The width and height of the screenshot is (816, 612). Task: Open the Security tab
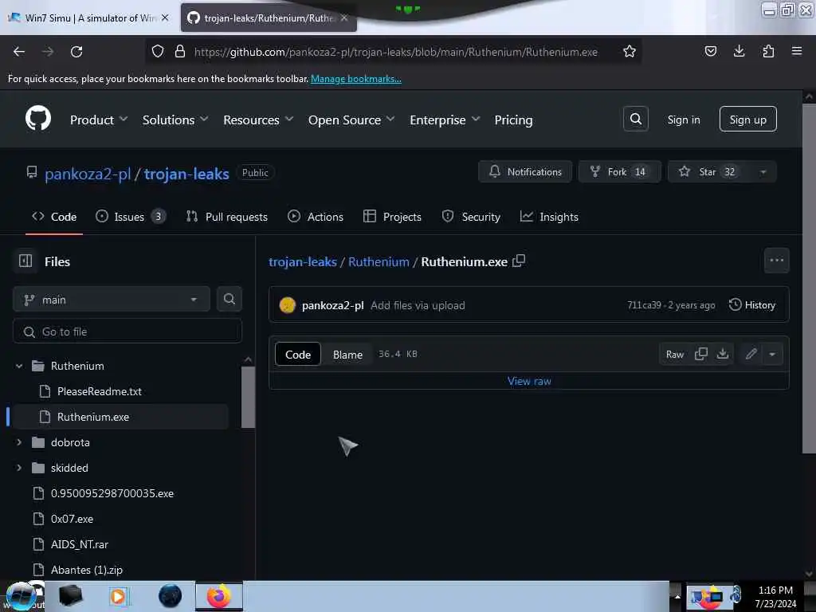tap(471, 217)
